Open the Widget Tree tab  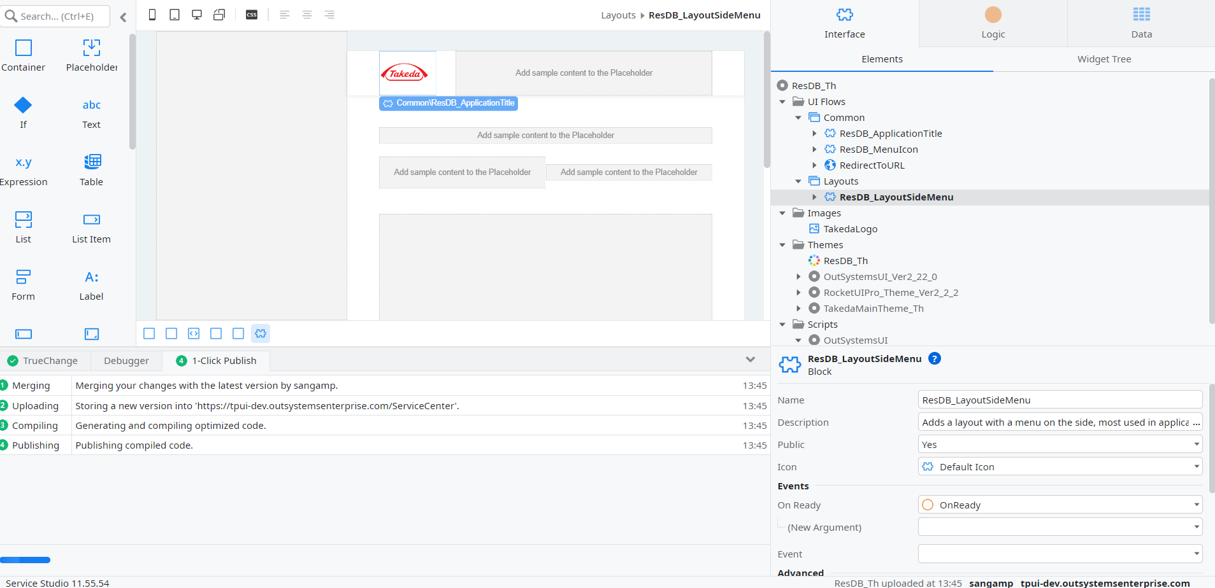click(1104, 59)
